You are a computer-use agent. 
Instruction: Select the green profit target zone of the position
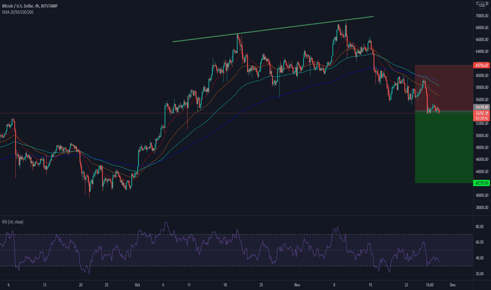coord(444,147)
